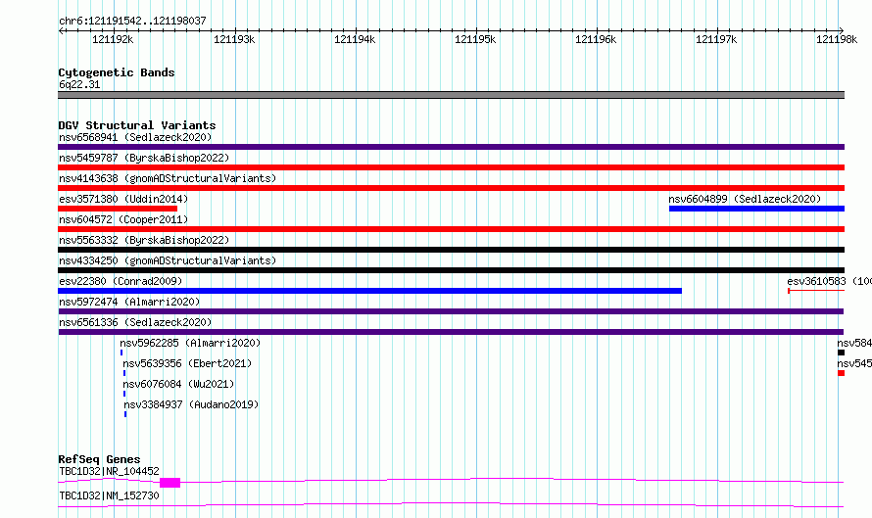Open nsv4334250 (gnomADStructuralVariants) label
Image resolution: width=872 pixels, height=518 pixels.
[x=168, y=260]
